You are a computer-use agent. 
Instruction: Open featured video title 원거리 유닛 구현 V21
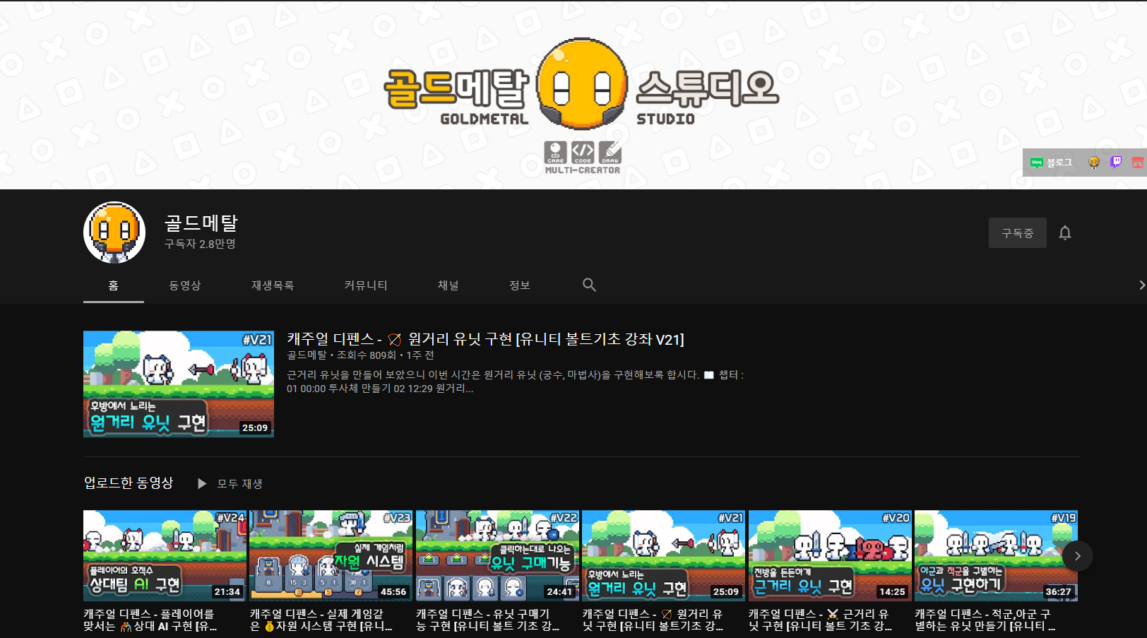pos(485,339)
